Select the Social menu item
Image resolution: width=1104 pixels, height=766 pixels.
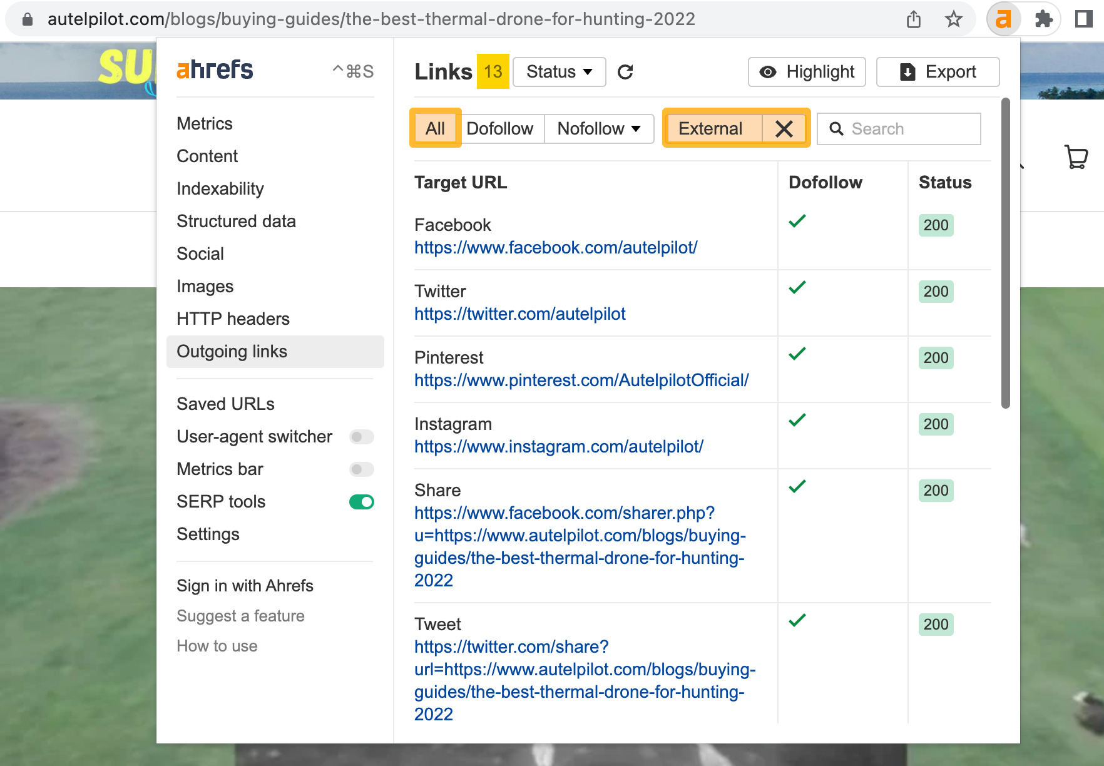tap(200, 254)
